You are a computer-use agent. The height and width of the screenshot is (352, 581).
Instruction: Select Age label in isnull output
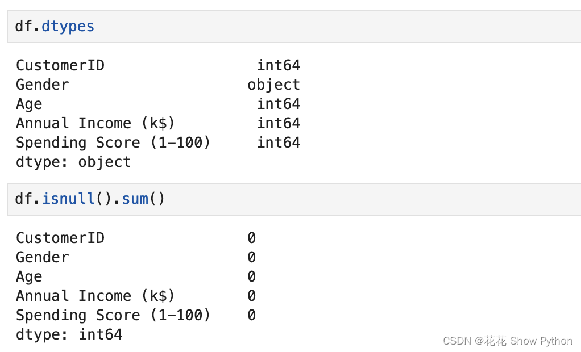29,276
